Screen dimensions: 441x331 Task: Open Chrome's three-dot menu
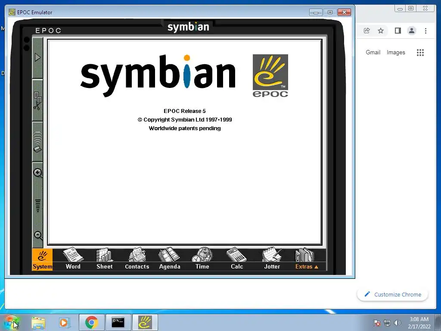425,31
